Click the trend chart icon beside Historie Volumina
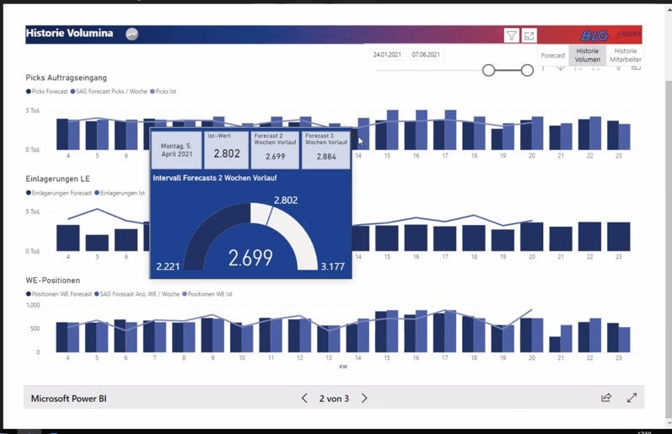This screenshot has height=434, width=672. pos(132,34)
